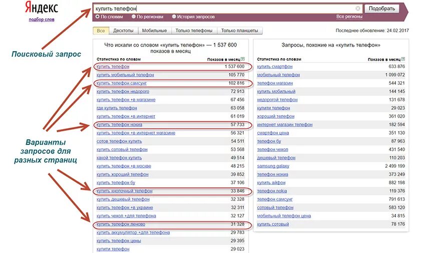The image size is (423, 253).
Task: Open 'купить телефон +в интернет магазине' link
Action: 136,133
